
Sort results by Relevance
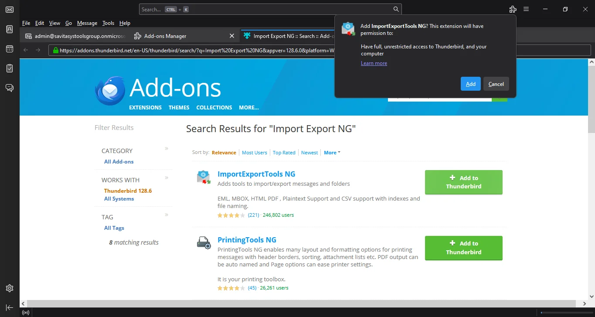pyautogui.click(x=224, y=153)
